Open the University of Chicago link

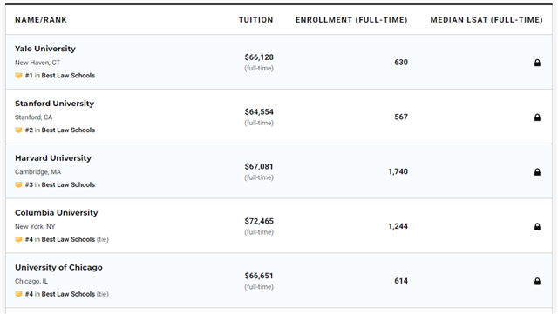point(58,268)
